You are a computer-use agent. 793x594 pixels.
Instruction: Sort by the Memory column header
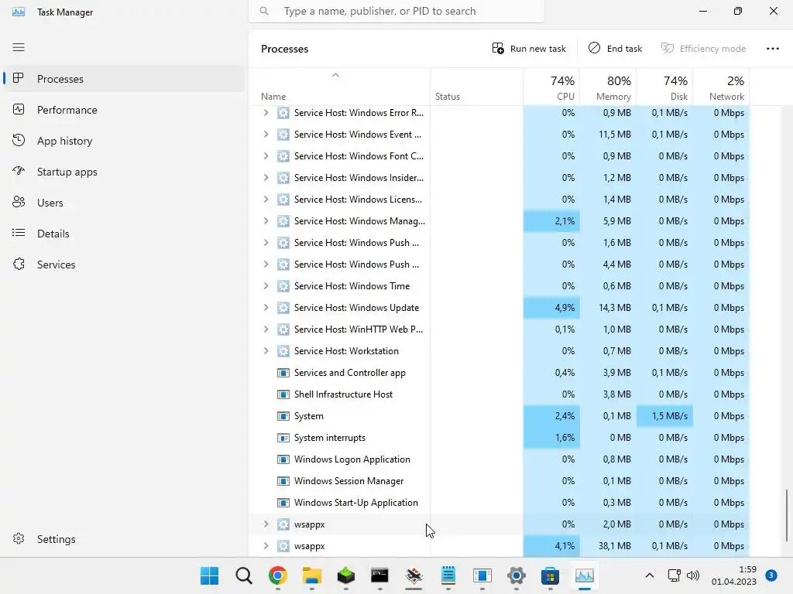(609, 87)
